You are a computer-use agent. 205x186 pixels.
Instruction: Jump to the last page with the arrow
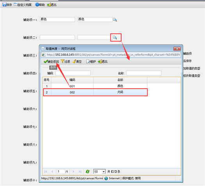click(x=80, y=172)
